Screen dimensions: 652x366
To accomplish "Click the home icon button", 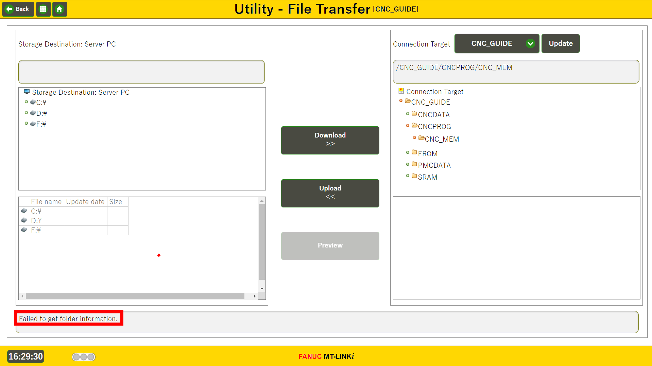I will coord(59,9).
